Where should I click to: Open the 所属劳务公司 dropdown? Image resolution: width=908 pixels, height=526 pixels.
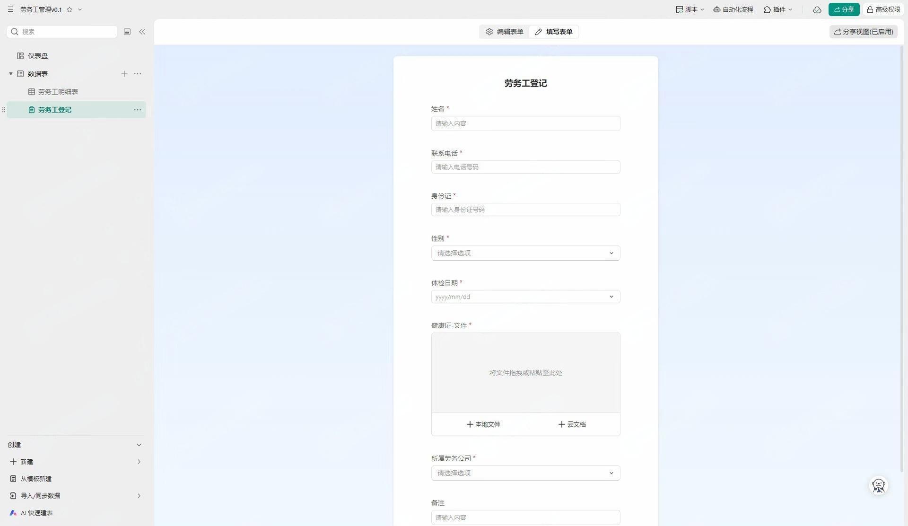[x=525, y=473]
